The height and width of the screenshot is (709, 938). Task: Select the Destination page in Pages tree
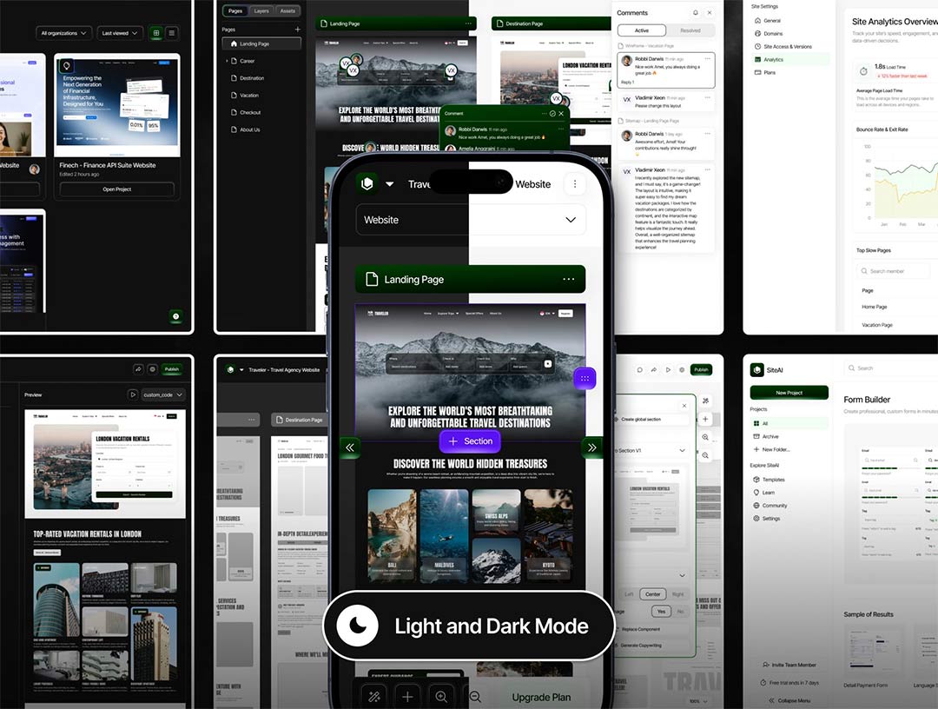pyautogui.click(x=252, y=78)
